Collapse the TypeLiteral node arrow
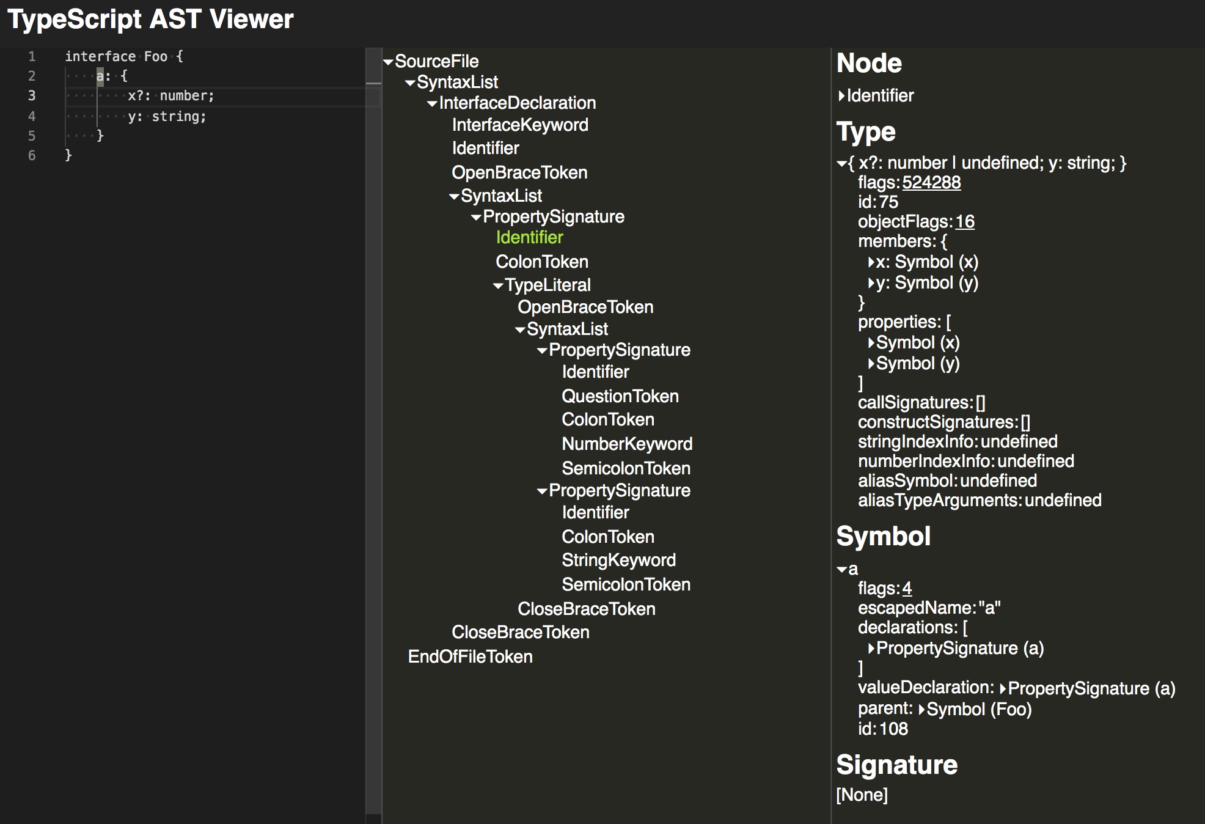Screen dimensions: 1205x824 click(498, 285)
